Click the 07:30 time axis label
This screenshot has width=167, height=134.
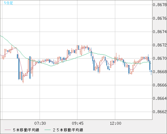[40, 123]
